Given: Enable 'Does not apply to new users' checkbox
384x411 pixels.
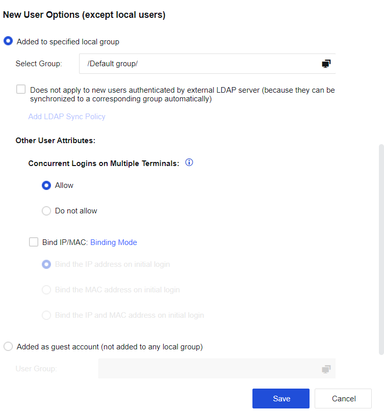Looking at the screenshot, I should click(21, 90).
